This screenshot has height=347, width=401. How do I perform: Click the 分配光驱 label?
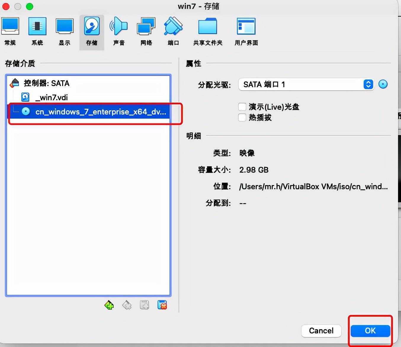[x=214, y=85]
